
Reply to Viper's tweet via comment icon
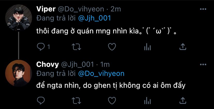41,47
